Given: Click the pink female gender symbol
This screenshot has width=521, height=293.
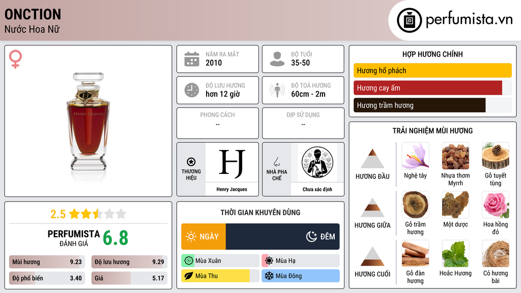Looking at the screenshot, I should coord(15,59).
